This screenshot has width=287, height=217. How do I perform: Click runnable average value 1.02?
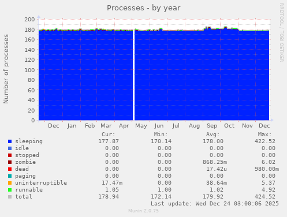[217, 190]
